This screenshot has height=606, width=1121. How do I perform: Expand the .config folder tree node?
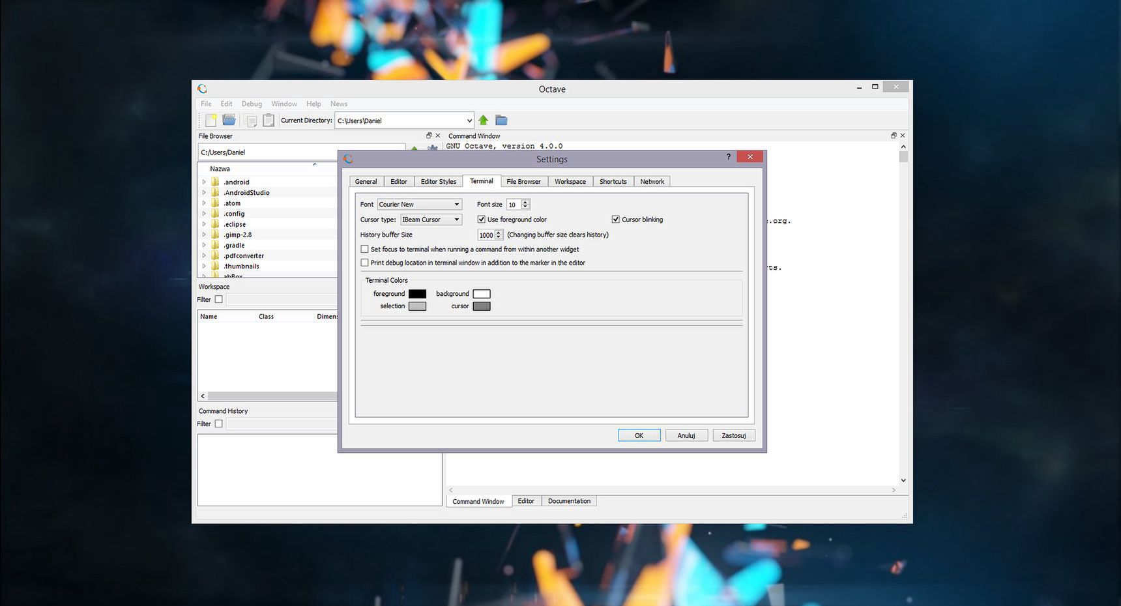tap(204, 214)
